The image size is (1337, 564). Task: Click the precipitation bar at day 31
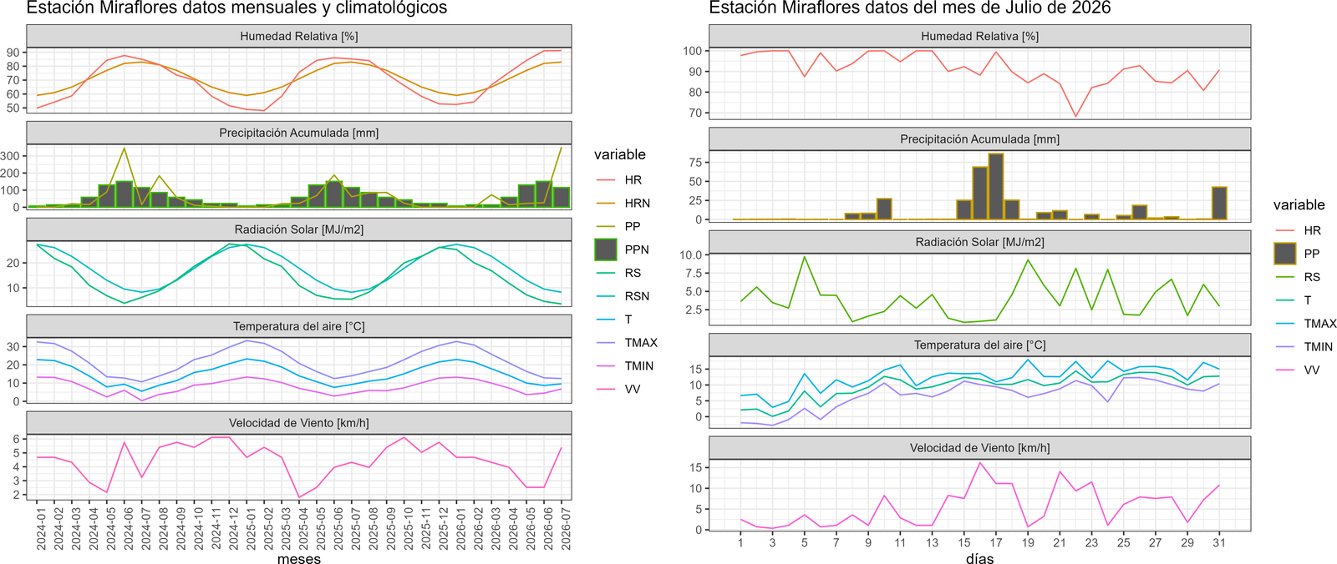1219,204
